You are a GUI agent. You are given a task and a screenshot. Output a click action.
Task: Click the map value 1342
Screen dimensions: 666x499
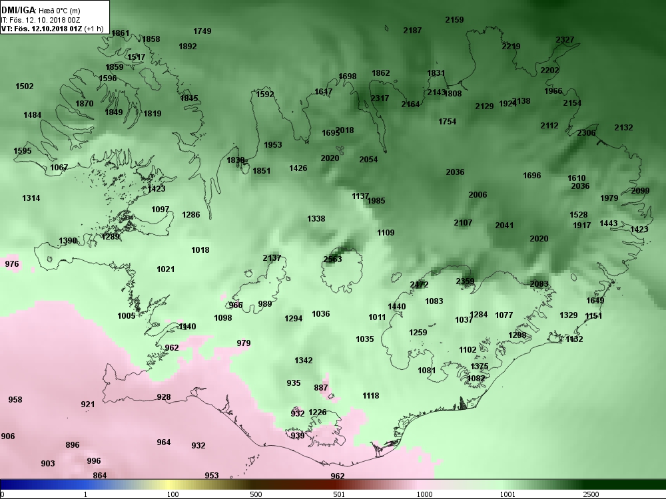coord(303,360)
